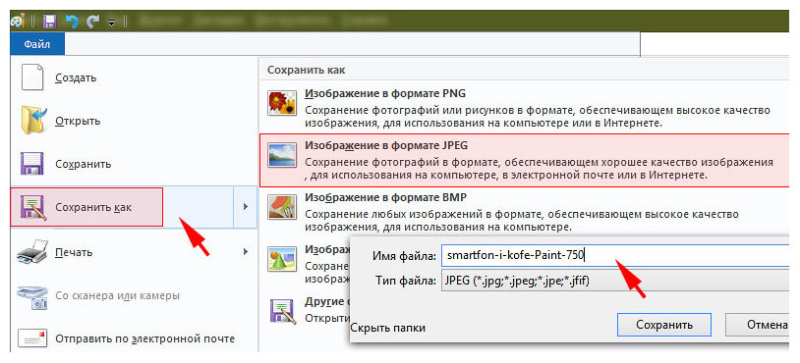The height and width of the screenshot is (363, 800).
Task: Click the Save floppy icon in quick access toolbar
Action: coord(49,22)
